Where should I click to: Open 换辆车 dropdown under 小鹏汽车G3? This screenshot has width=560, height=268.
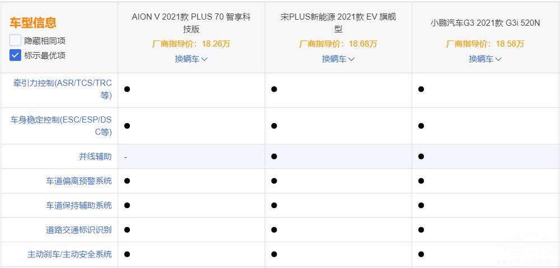(485, 59)
